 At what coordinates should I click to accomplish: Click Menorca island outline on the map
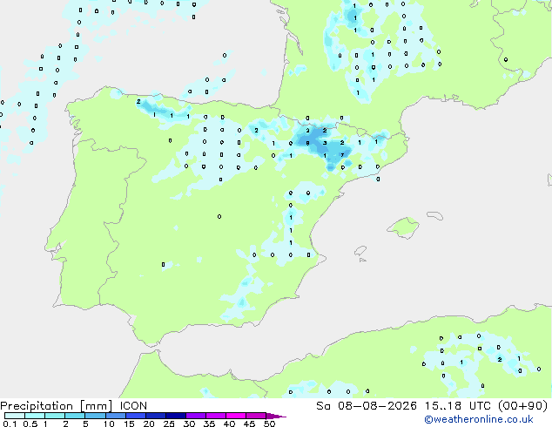[435, 215]
